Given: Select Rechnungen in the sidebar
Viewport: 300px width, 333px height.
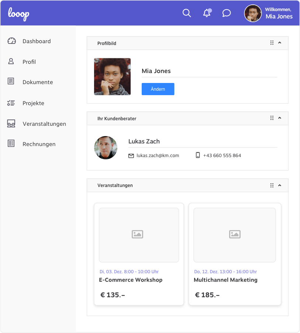Looking at the screenshot, I should [x=39, y=144].
